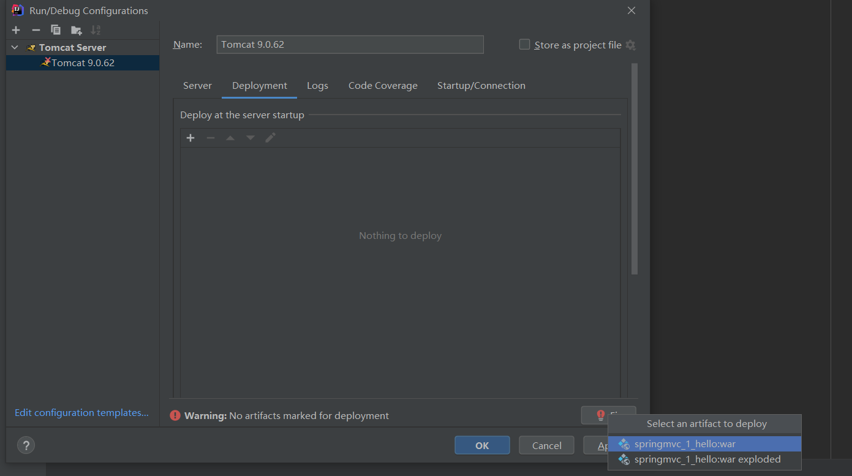Switch to the Code Coverage tab

click(x=383, y=85)
